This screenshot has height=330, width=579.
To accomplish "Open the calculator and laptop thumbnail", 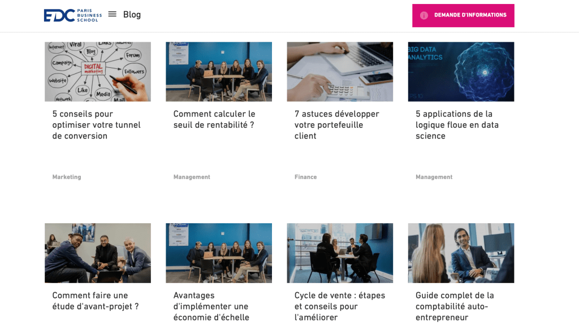I will [x=340, y=72].
